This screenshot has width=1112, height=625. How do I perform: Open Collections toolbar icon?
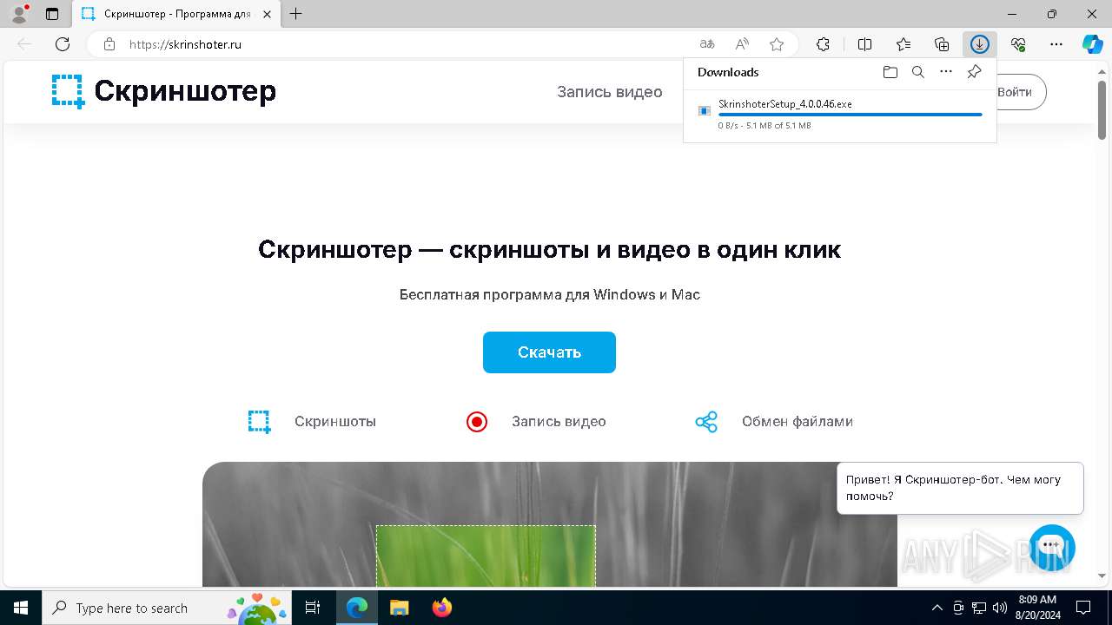[942, 44]
